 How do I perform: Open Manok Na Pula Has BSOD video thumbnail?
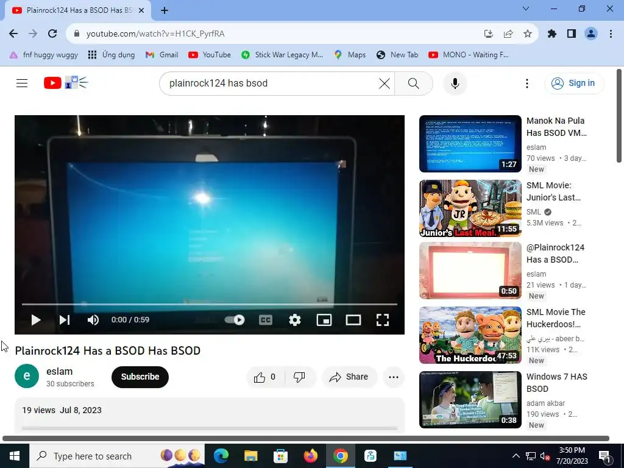click(470, 144)
